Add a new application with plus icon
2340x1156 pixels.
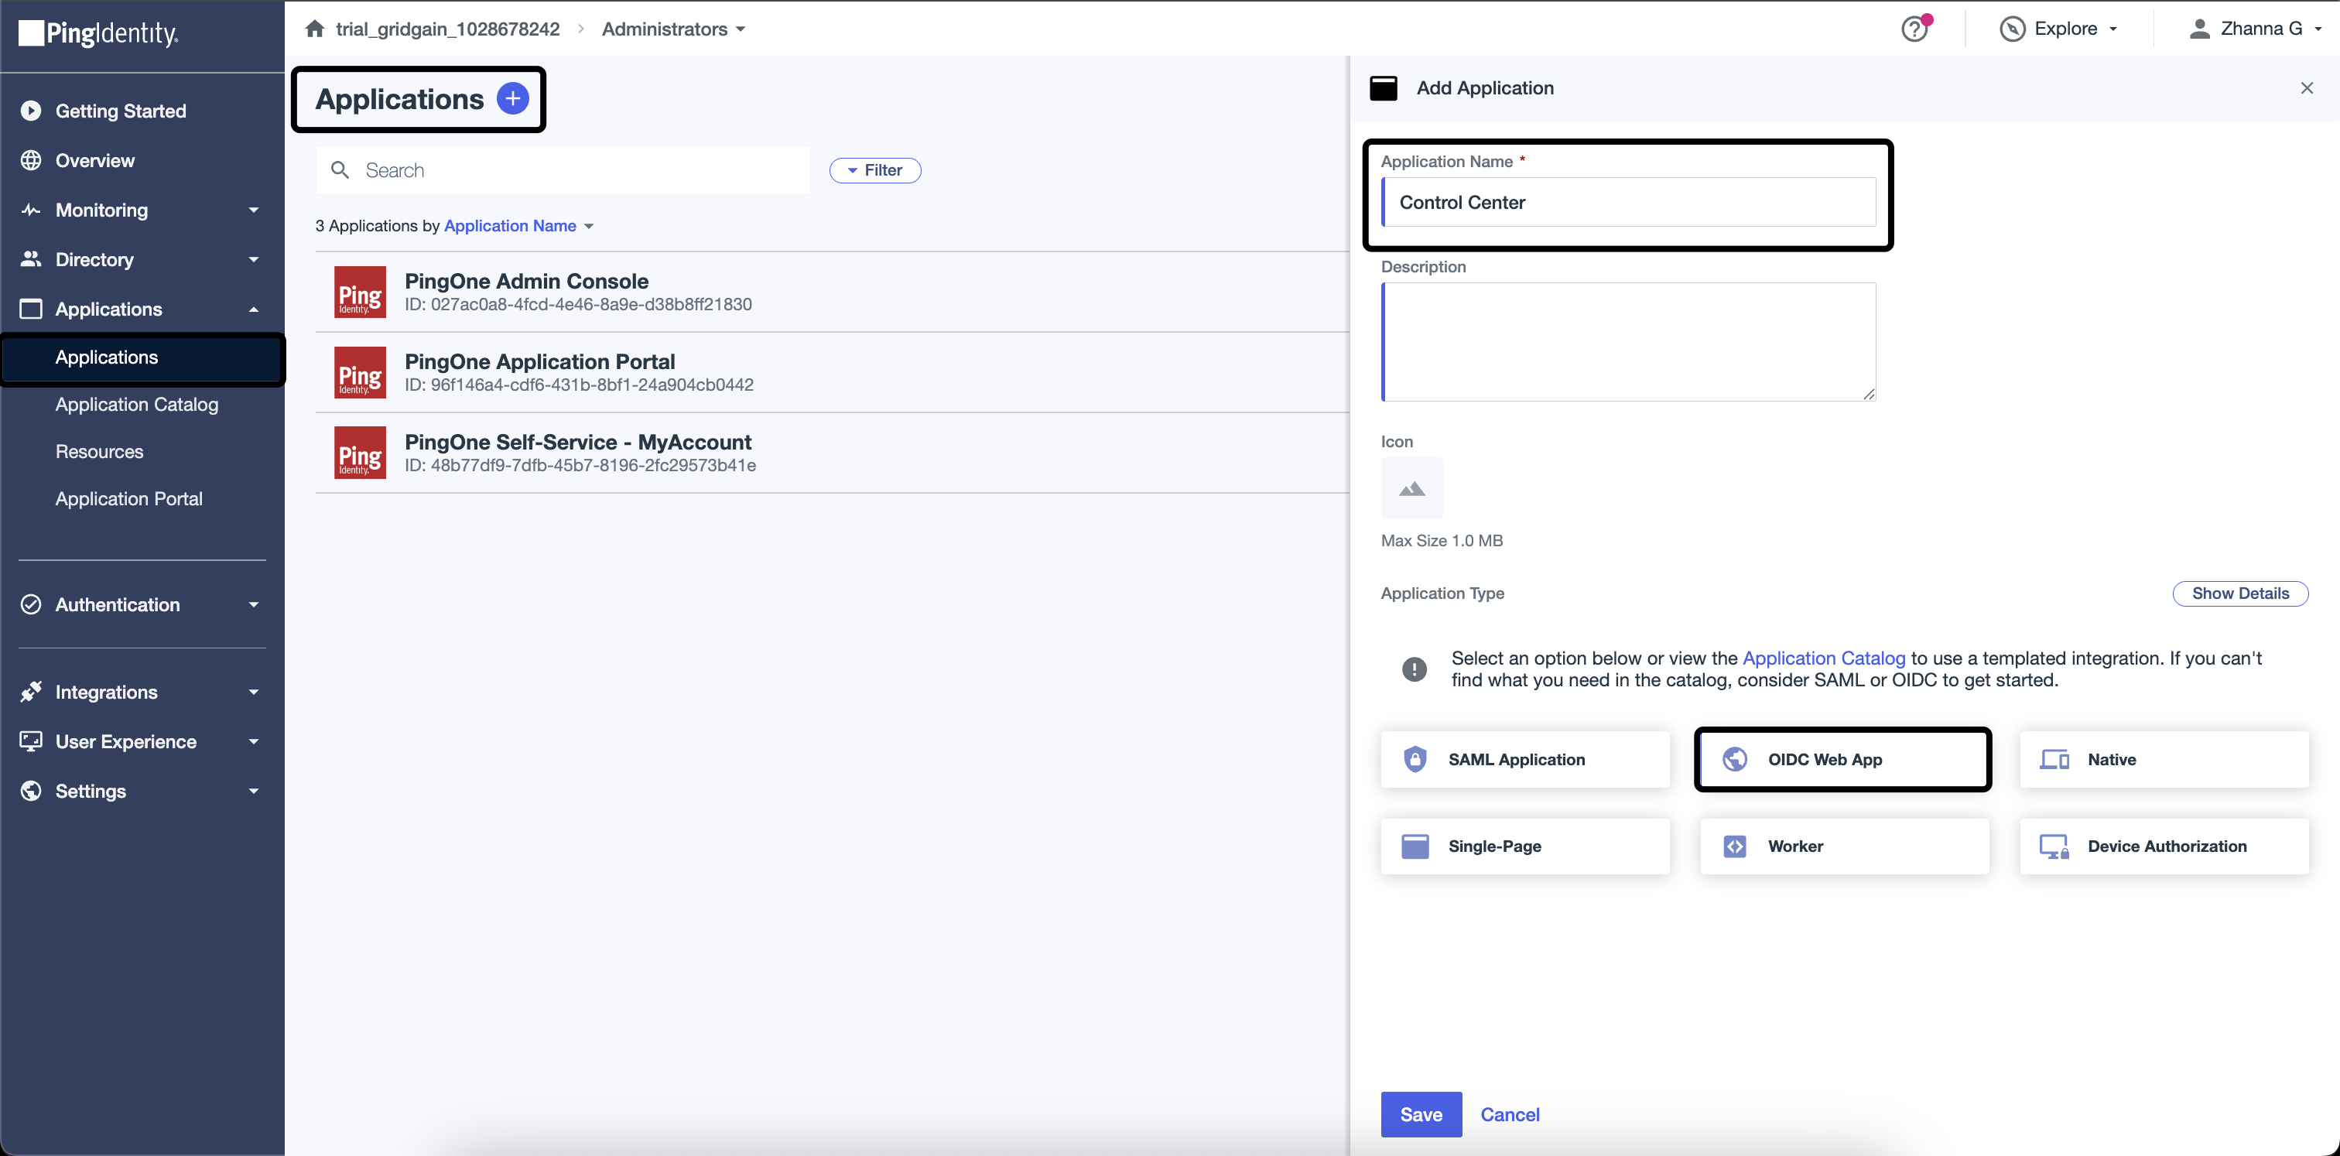click(x=513, y=98)
